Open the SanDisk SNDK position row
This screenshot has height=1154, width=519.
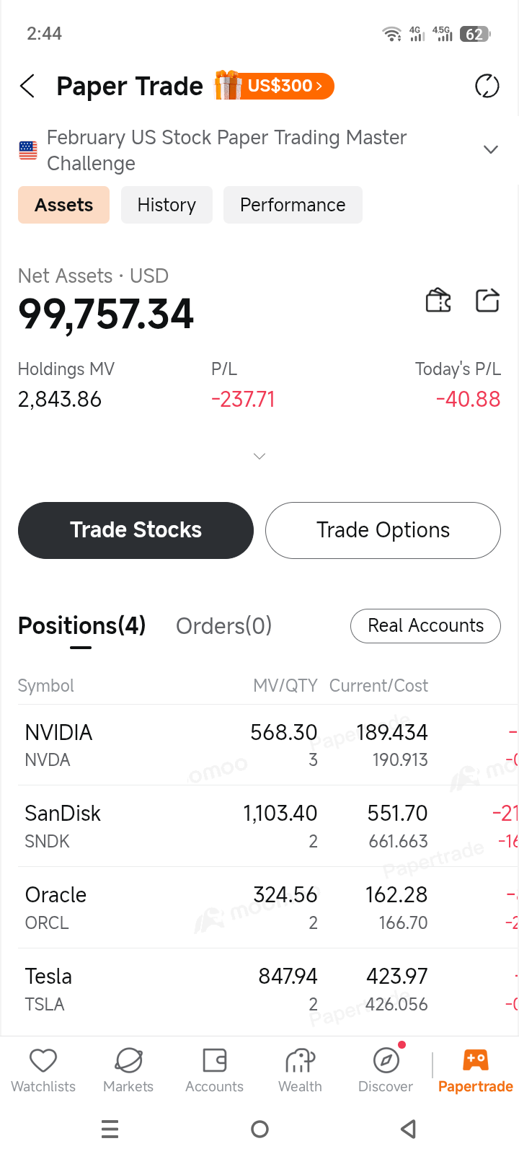[x=259, y=826]
